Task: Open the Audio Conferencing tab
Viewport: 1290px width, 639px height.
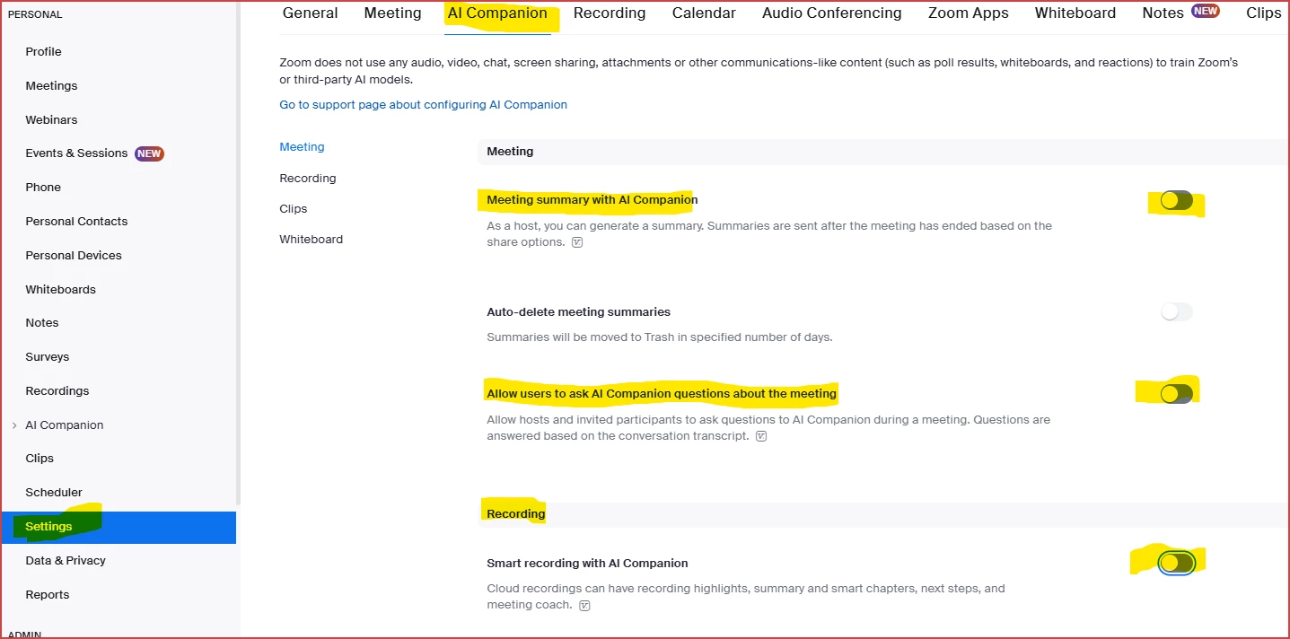Action: [x=832, y=13]
